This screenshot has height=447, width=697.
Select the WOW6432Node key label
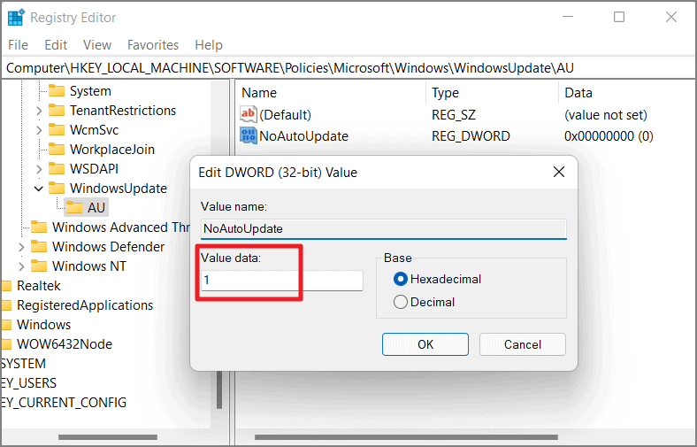click(x=65, y=344)
